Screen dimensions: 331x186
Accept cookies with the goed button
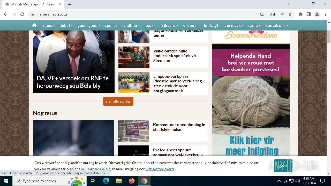pos(283,166)
